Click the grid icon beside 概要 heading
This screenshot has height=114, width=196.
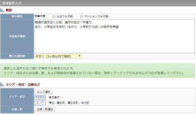coord(2,10)
